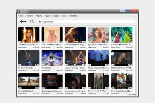Screen dimensions: 155x103
Task: Click the 'Magic (feat. David Arc...' title
Action: tap(98, 68)
